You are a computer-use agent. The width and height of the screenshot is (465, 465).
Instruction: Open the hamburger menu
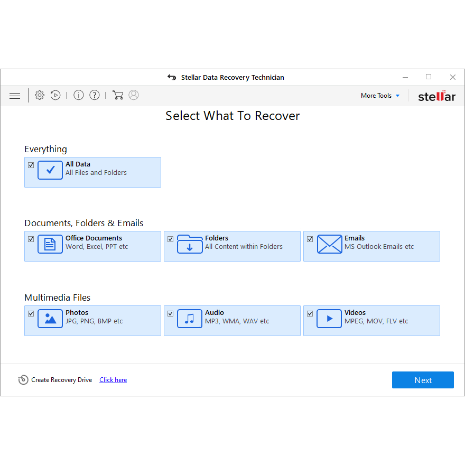[x=15, y=96]
